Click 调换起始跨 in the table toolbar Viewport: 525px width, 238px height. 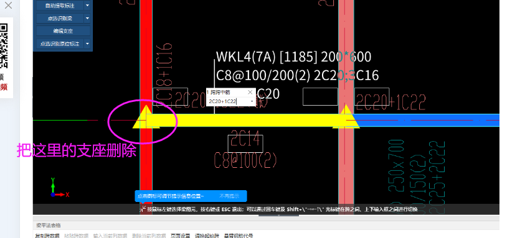coord(207,236)
